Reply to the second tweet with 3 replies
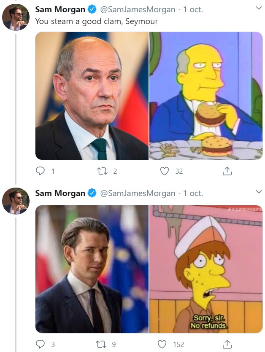The width and height of the screenshot is (265, 352). 41,344
